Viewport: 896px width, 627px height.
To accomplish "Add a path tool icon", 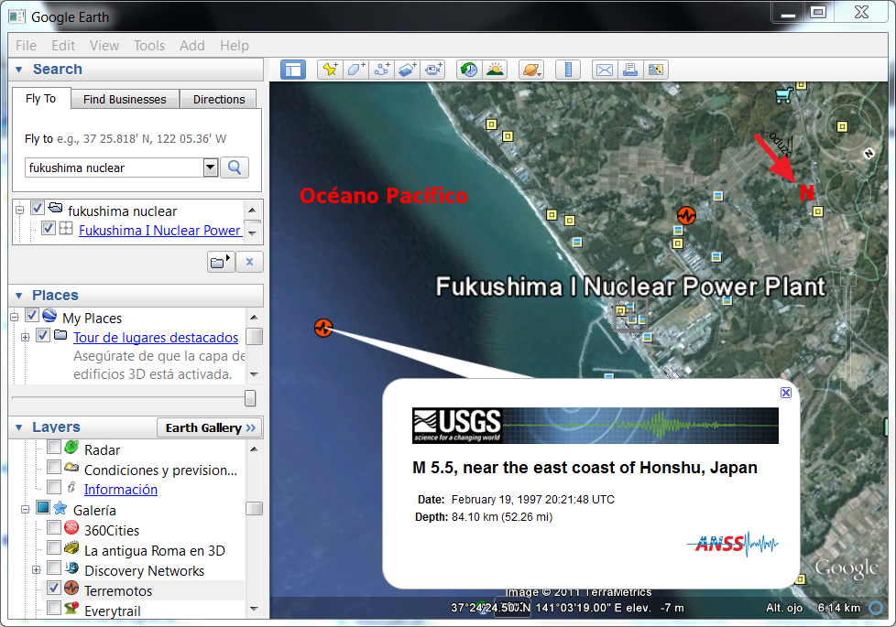I will [x=381, y=70].
